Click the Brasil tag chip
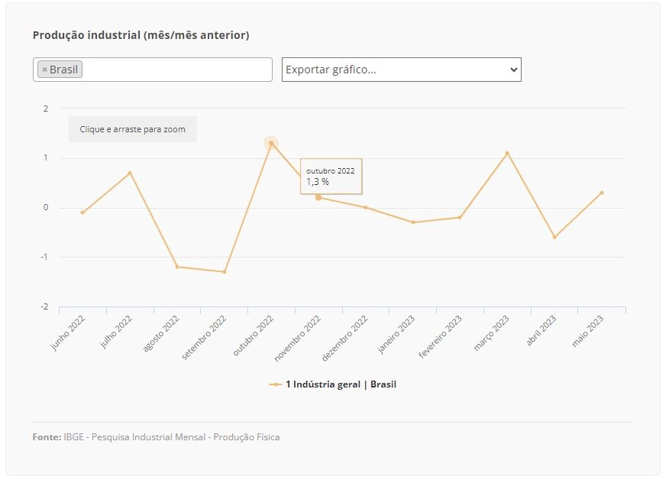This screenshot has width=669, height=480. (x=60, y=70)
